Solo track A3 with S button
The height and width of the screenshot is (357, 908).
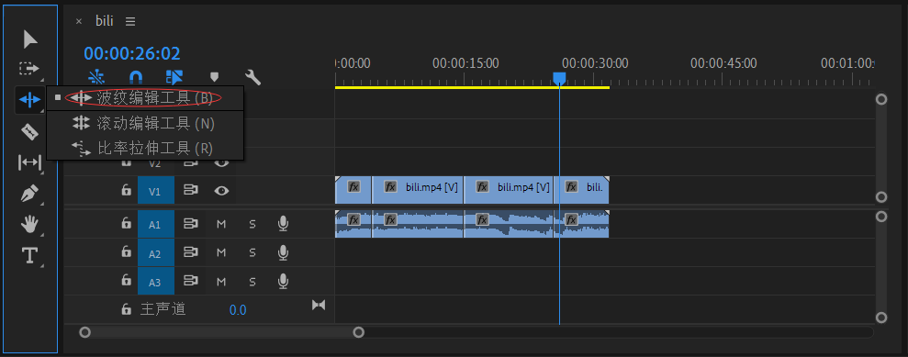pyautogui.click(x=252, y=282)
